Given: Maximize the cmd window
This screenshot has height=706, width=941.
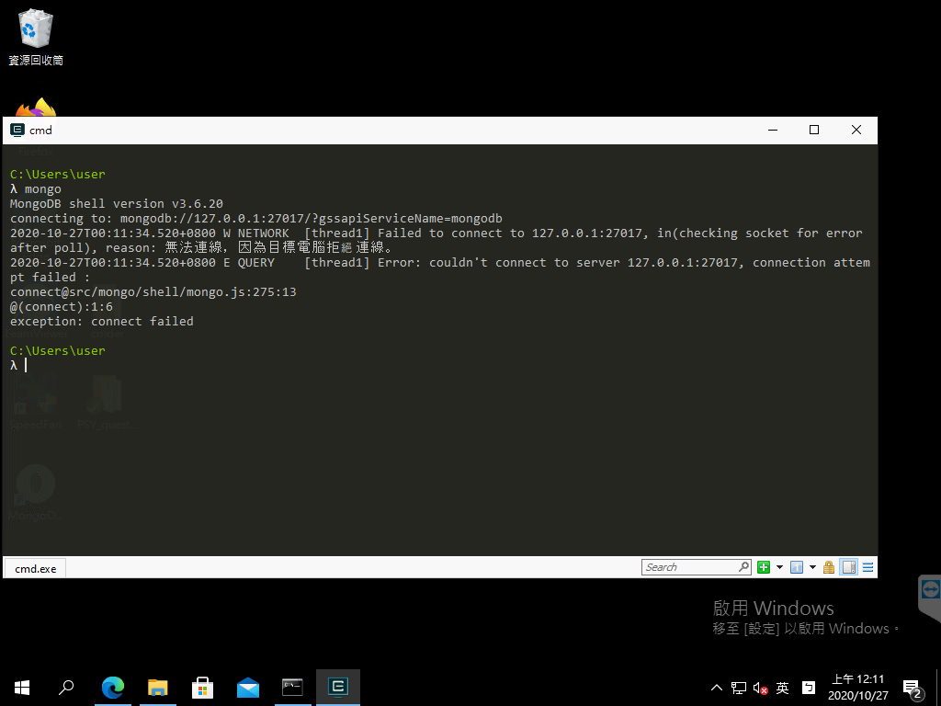Looking at the screenshot, I should 814,130.
